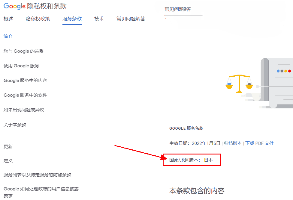This screenshot has height=200, width=293.
Task: Click 更新 in the sidebar
Action: point(8,147)
